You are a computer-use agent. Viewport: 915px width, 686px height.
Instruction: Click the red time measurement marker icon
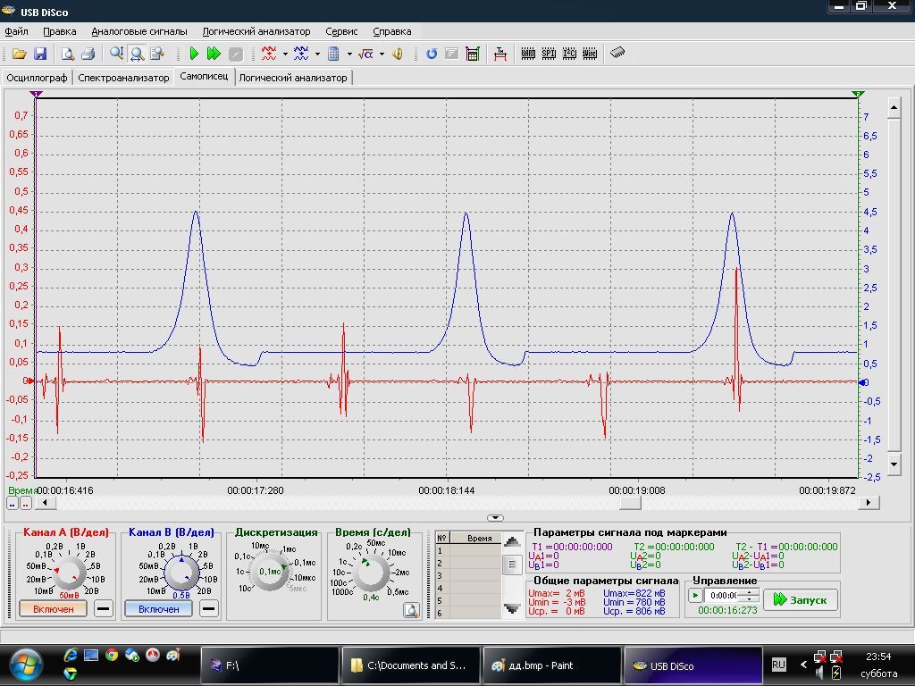coord(500,54)
